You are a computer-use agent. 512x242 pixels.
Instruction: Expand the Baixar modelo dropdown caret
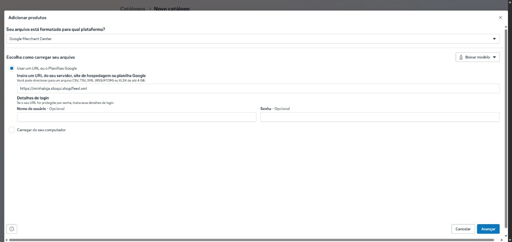coord(494,57)
